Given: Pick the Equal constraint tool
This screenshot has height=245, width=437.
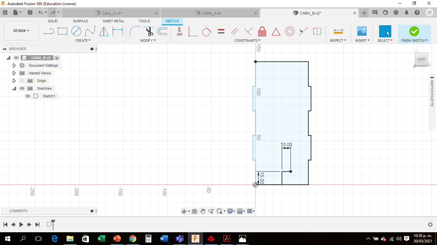Looking at the screenshot, I should pyautogui.click(x=221, y=31).
